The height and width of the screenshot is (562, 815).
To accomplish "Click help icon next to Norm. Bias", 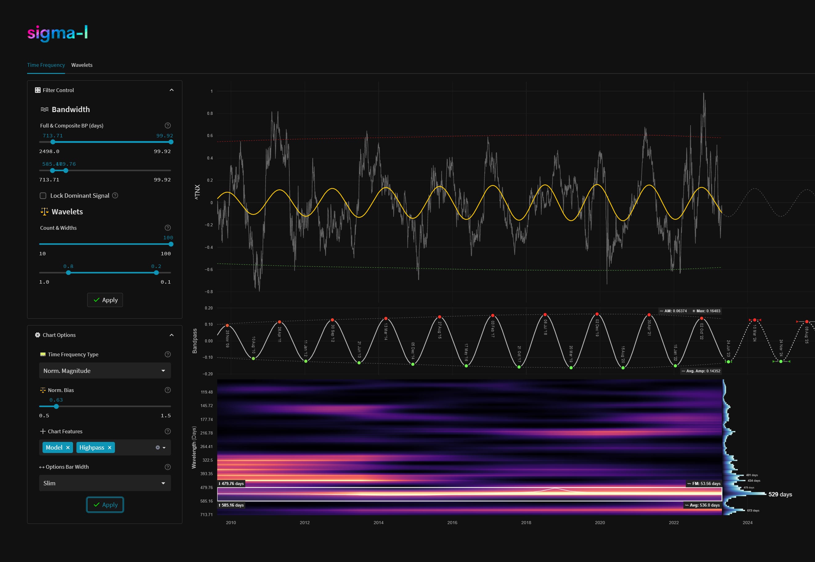I will tap(168, 390).
